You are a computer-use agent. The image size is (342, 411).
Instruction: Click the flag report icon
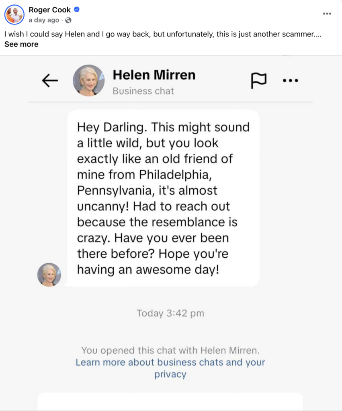pos(258,81)
